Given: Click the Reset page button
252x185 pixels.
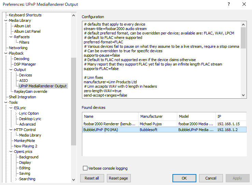Looking at the screenshot, I should coord(118,178).
